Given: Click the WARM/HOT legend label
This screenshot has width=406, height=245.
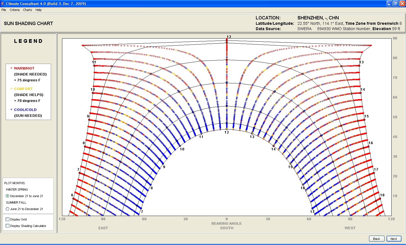Looking at the screenshot, I should tap(24, 68).
